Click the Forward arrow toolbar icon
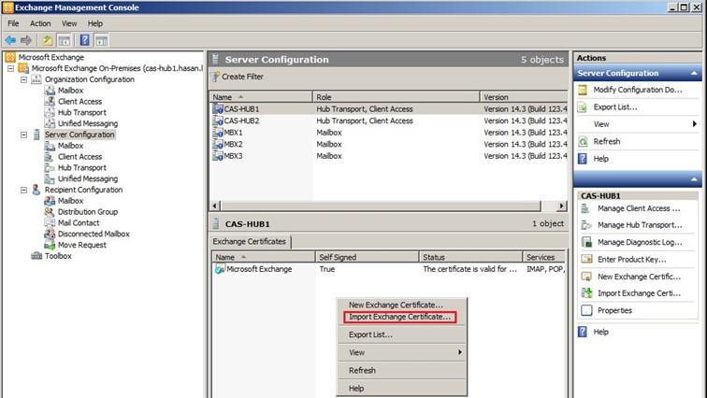 click(26, 40)
